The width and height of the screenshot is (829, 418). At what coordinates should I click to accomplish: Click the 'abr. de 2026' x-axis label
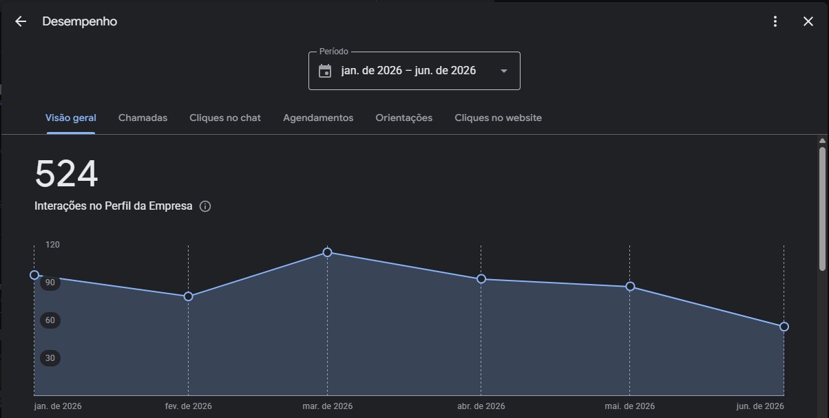point(481,406)
